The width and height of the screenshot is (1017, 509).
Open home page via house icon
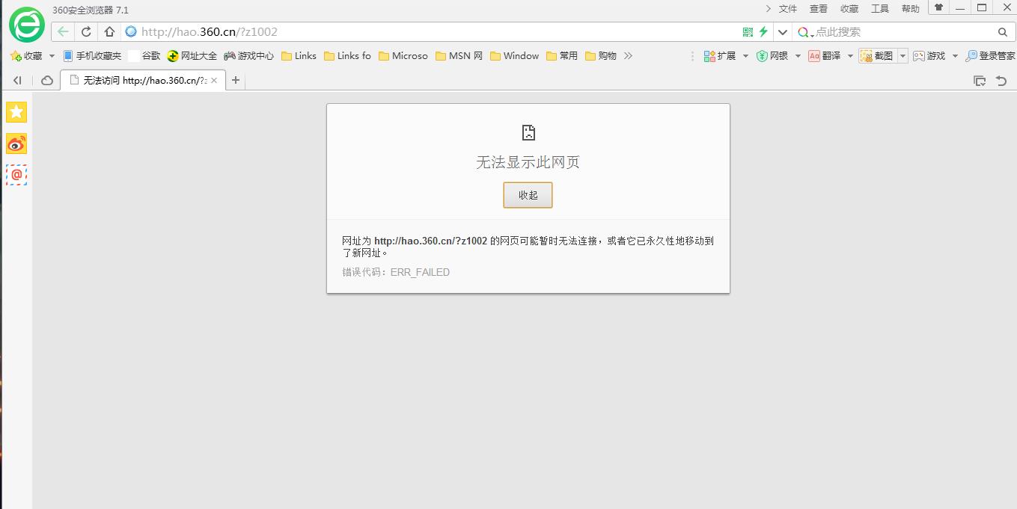(109, 31)
